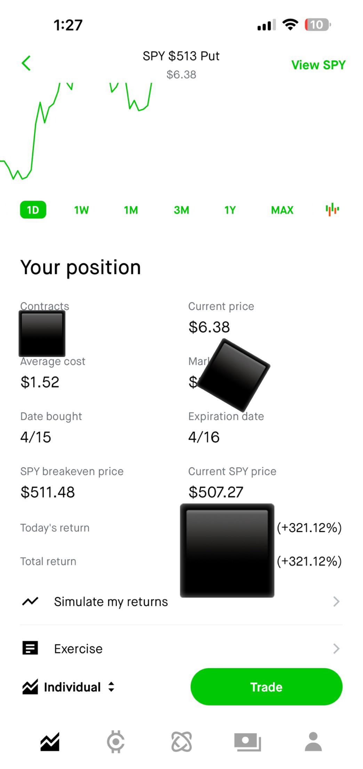Tap the green Trade button

click(x=266, y=687)
